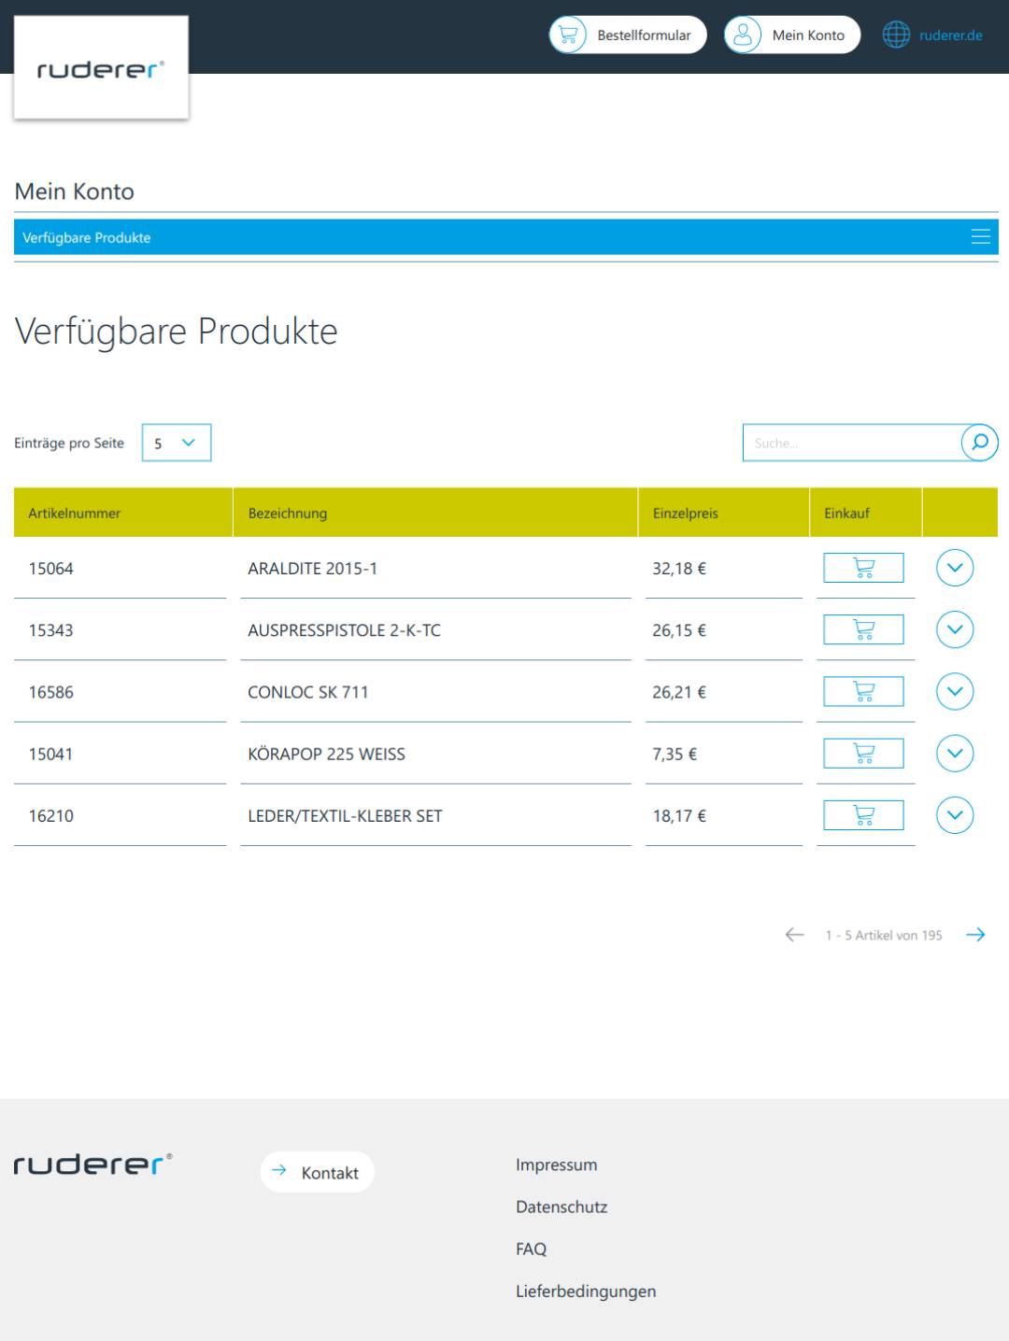1009x1341 pixels.
Task: Click article number 15064
Action: pos(50,569)
